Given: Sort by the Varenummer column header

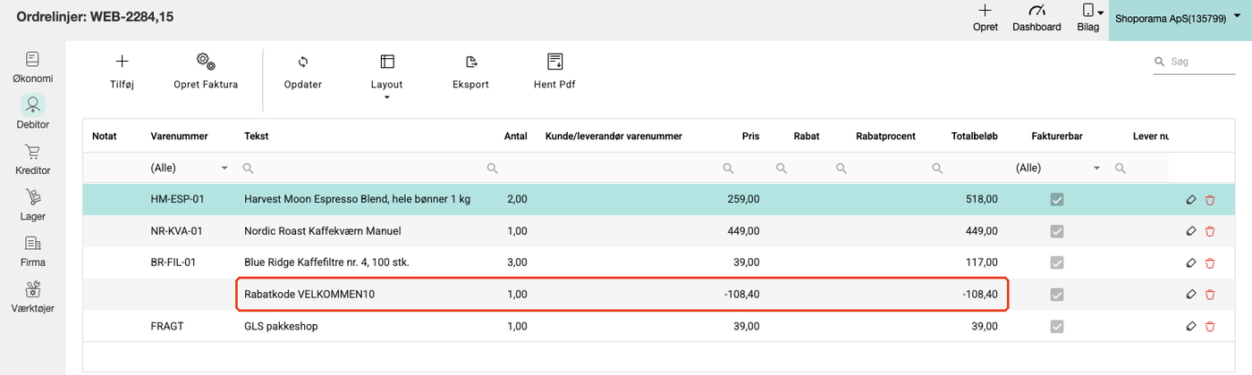Looking at the screenshot, I should coord(180,136).
